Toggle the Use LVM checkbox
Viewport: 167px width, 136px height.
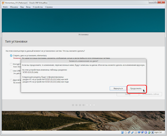tap(11, 71)
